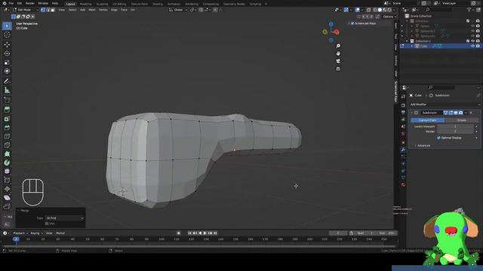Open the File menu
The width and height of the screenshot is (483, 271).
pyautogui.click(x=11, y=3)
